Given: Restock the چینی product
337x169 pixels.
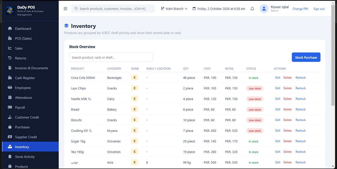Looking at the screenshot, I should [300, 162].
